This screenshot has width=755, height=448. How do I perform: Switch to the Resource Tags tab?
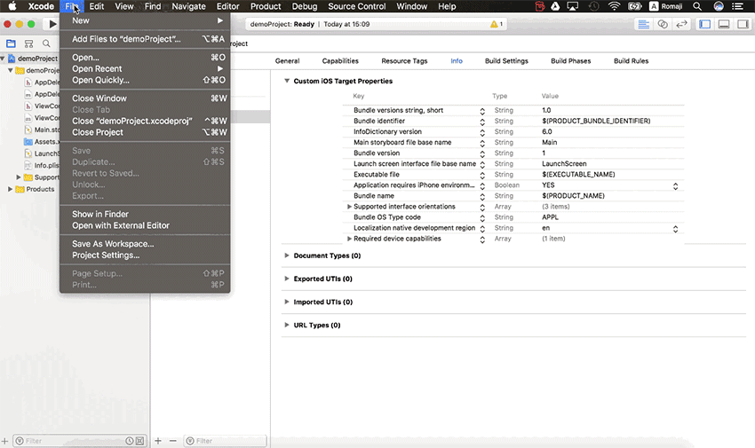(x=404, y=61)
